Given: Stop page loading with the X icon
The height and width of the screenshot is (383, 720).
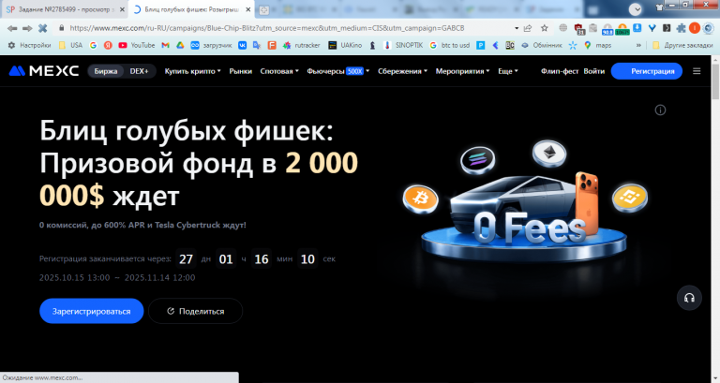Looking at the screenshot, I should [x=43, y=28].
